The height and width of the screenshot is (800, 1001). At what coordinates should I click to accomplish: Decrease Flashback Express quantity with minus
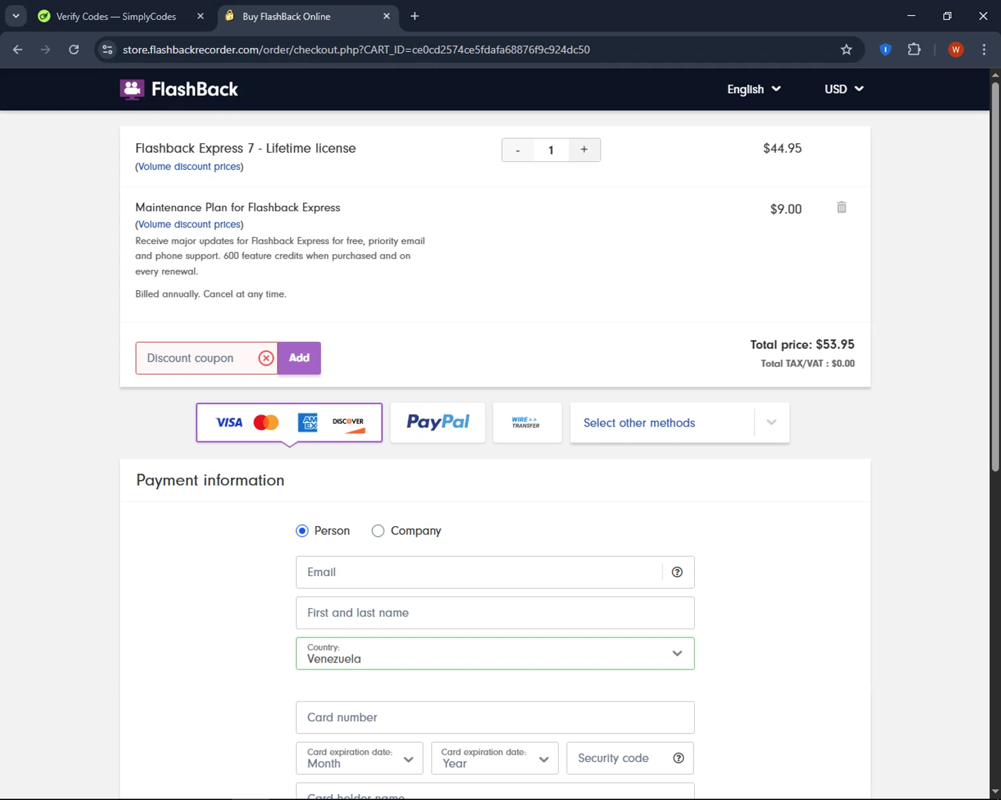click(518, 150)
